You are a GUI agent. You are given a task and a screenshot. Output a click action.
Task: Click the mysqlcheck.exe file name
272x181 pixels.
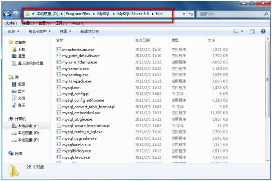tap(76, 157)
